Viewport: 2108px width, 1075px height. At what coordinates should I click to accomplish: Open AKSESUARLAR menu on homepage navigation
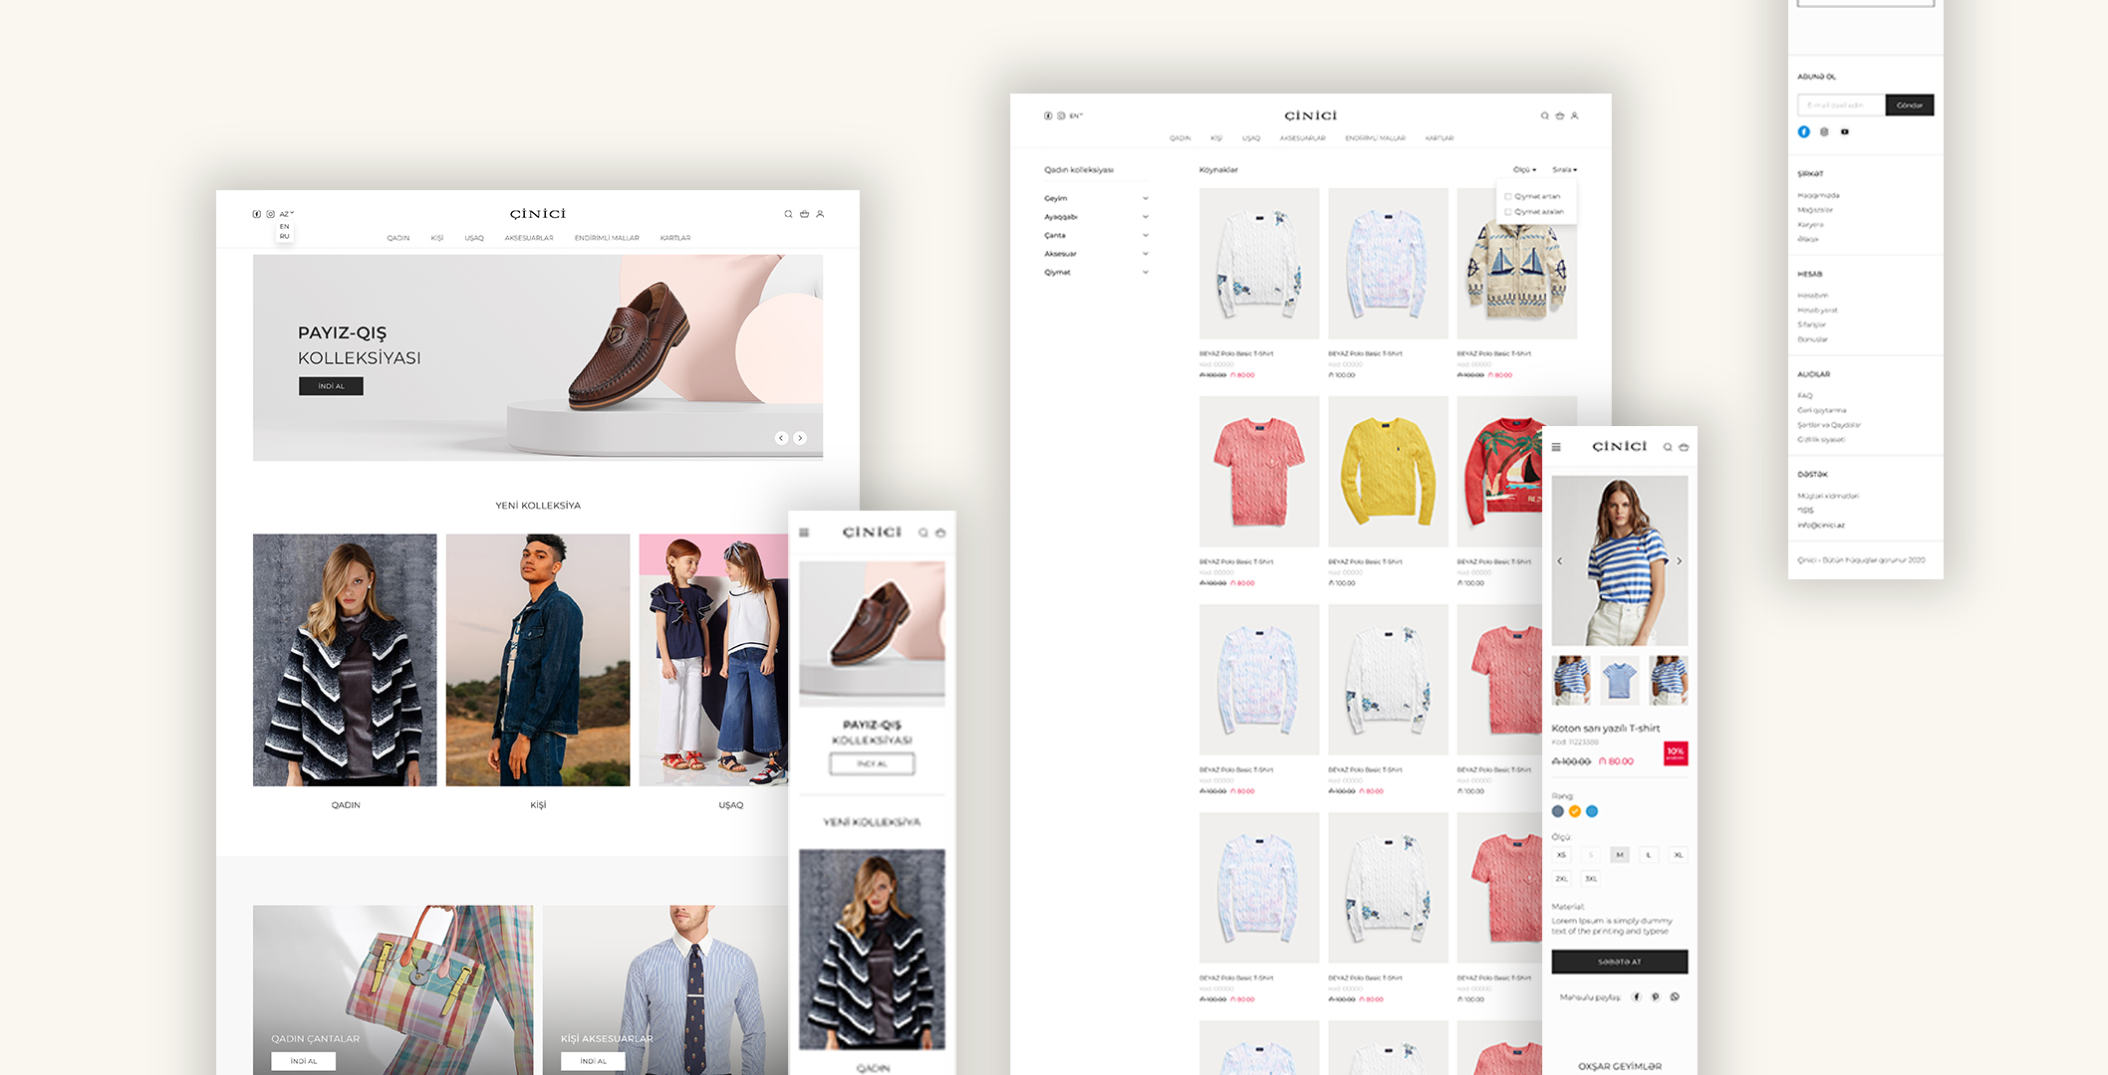pyautogui.click(x=528, y=238)
